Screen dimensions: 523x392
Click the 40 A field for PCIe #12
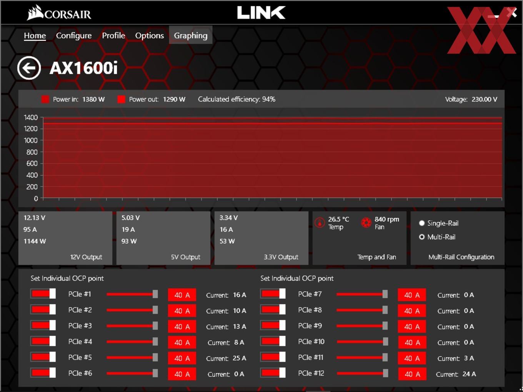point(412,374)
